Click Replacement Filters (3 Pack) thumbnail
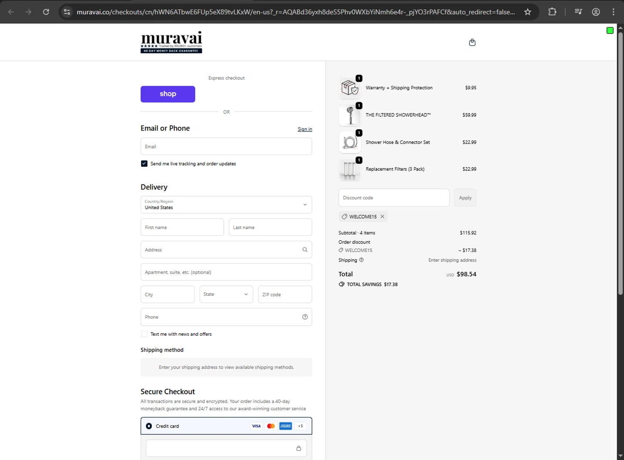The height and width of the screenshot is (460, 624). (x=350, y=170)
